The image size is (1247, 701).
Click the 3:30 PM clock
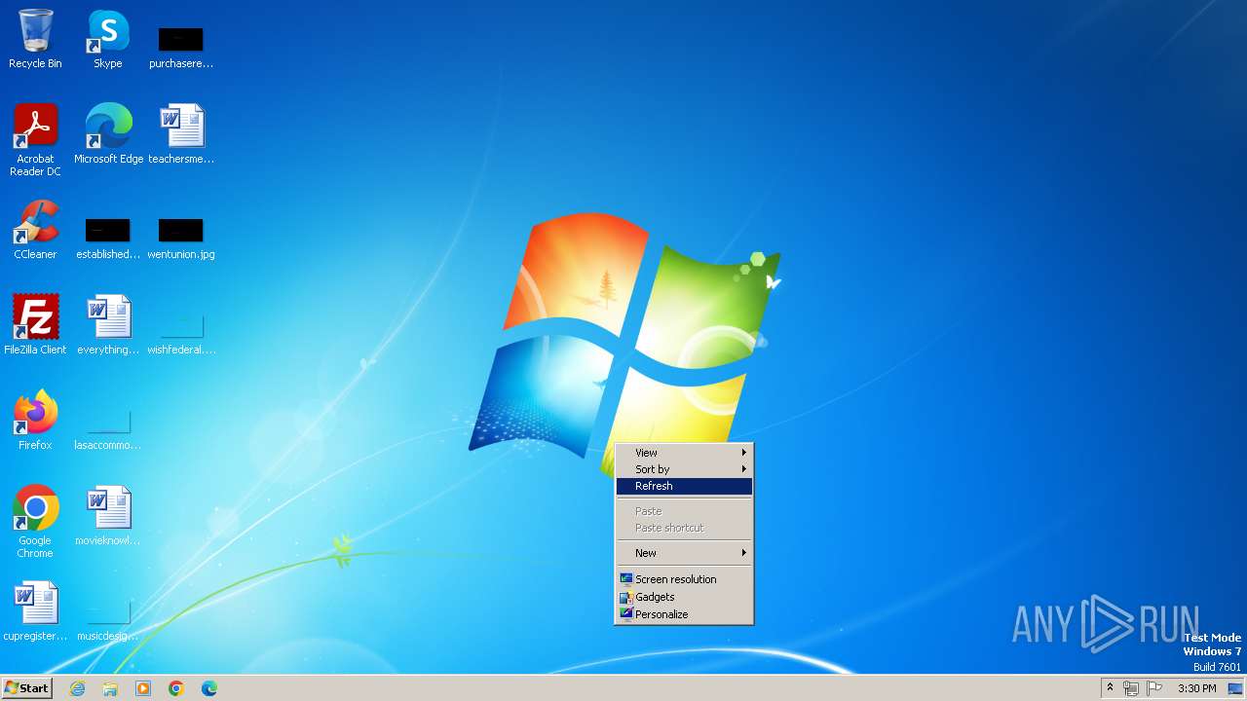coord(1196,688)
